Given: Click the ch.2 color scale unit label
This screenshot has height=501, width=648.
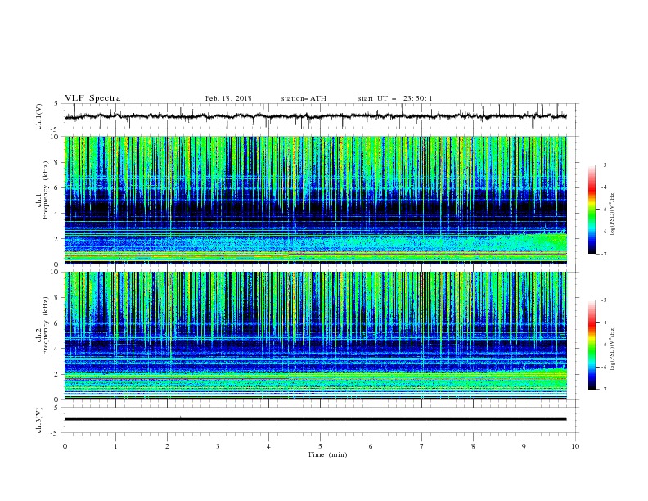Looking at the screenshot, I should pyautogui.click(x=612, y=349).
